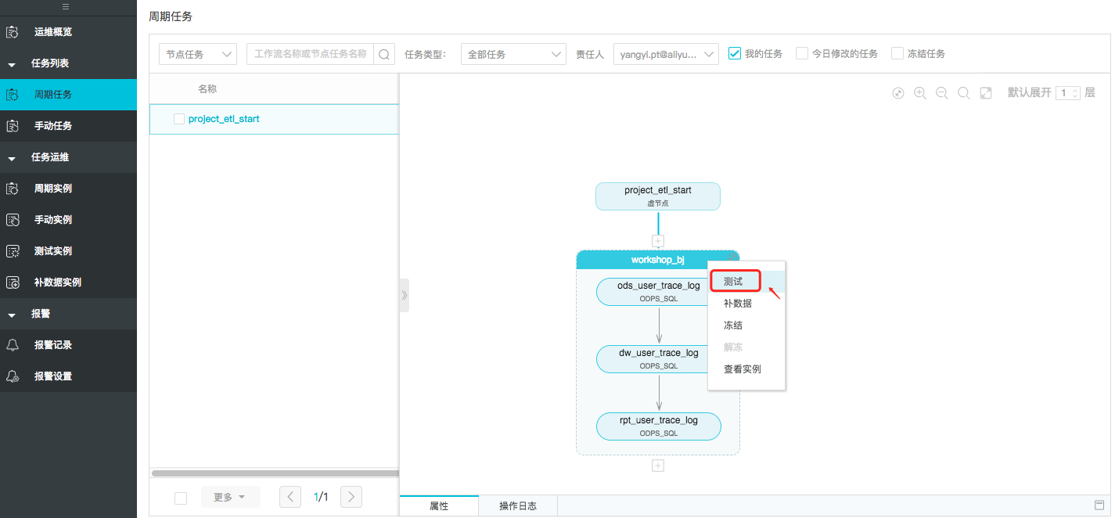Open 任务类型 全部任务 dropdown
The width and height of the screenshot is (1115, 518).
click(x=513, y=54)
